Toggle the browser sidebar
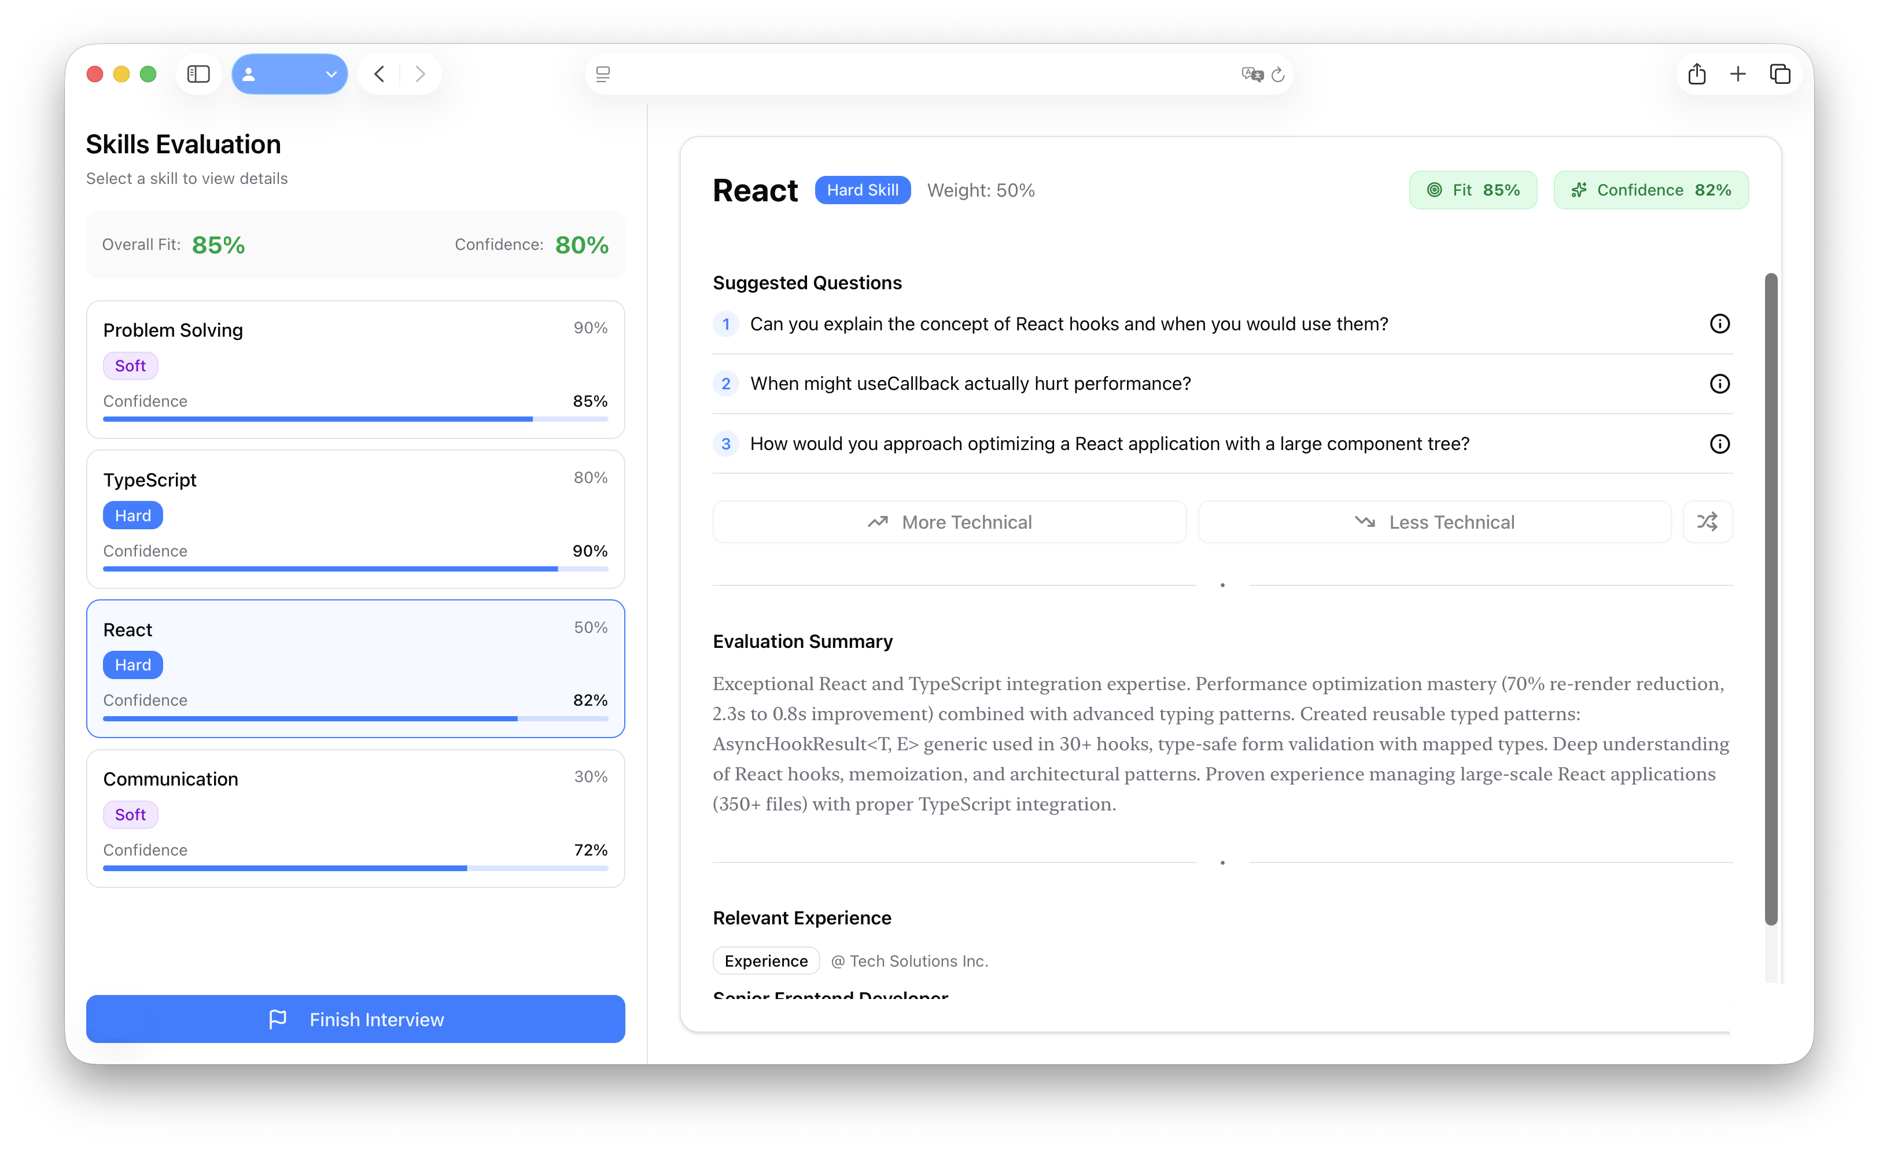1879x1150 pixels. (x=198, y=74)
